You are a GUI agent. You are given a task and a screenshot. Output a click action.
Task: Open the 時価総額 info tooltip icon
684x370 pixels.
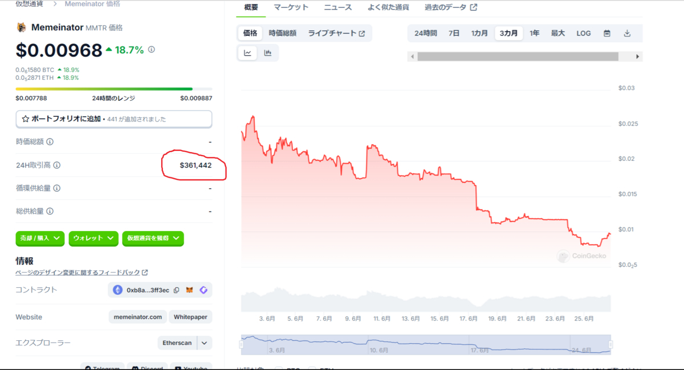coord(50,141)
